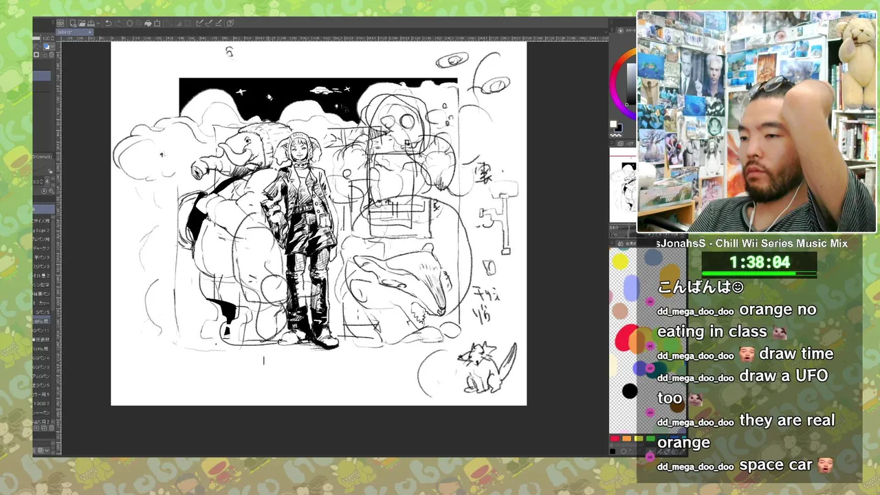Redo with the greyed forward arrow

(118, 23)
